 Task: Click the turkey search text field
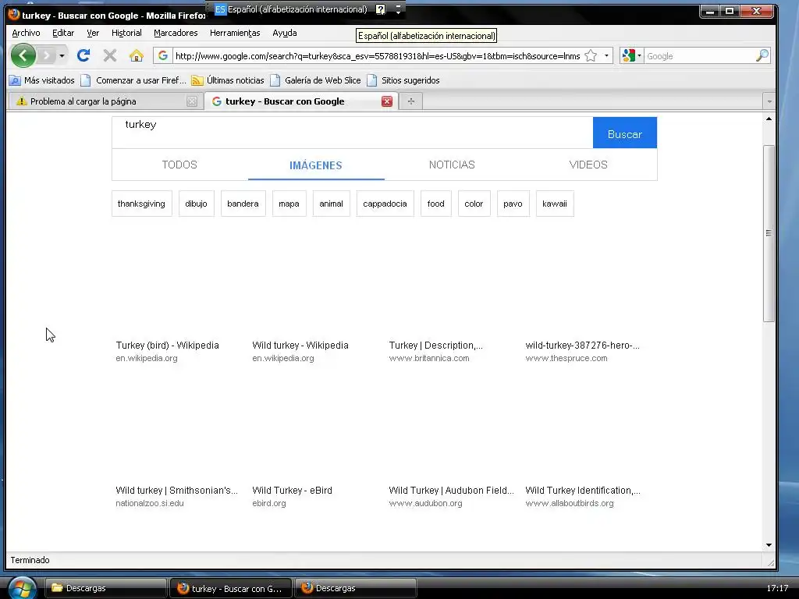tap(352, 133)
